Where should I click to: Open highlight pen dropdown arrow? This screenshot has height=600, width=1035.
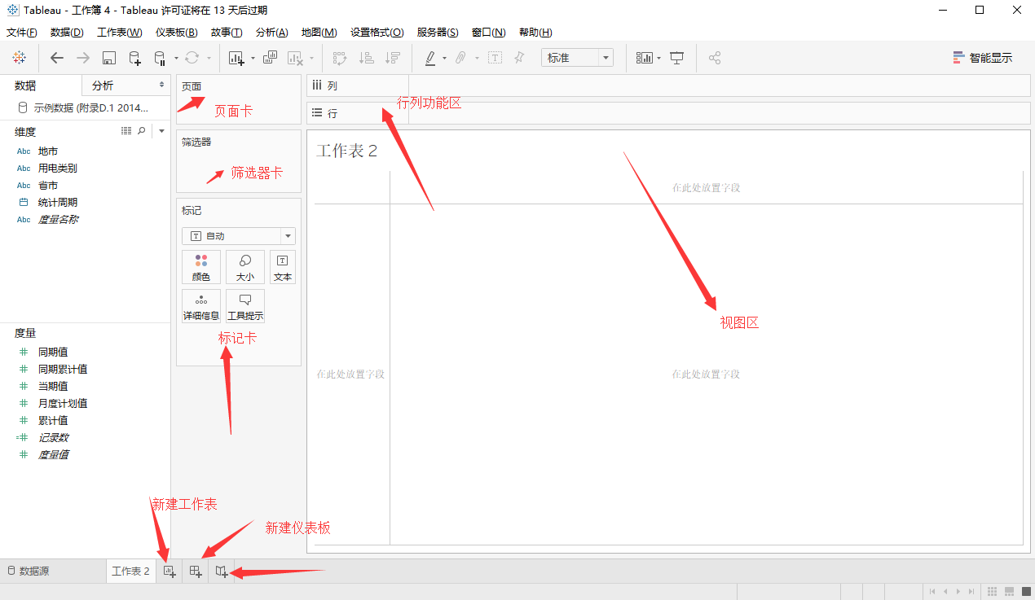(x=444, y=58)
